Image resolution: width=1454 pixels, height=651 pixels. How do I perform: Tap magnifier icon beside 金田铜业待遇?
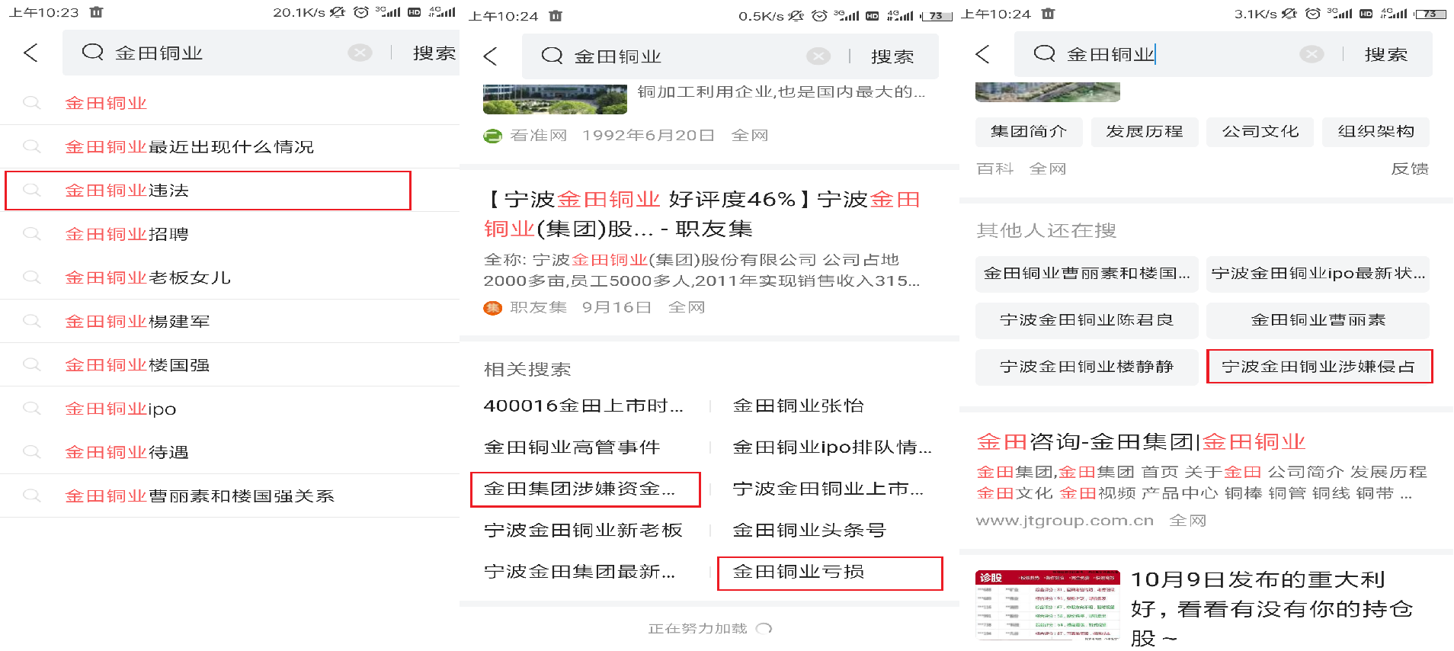point(31,451)
